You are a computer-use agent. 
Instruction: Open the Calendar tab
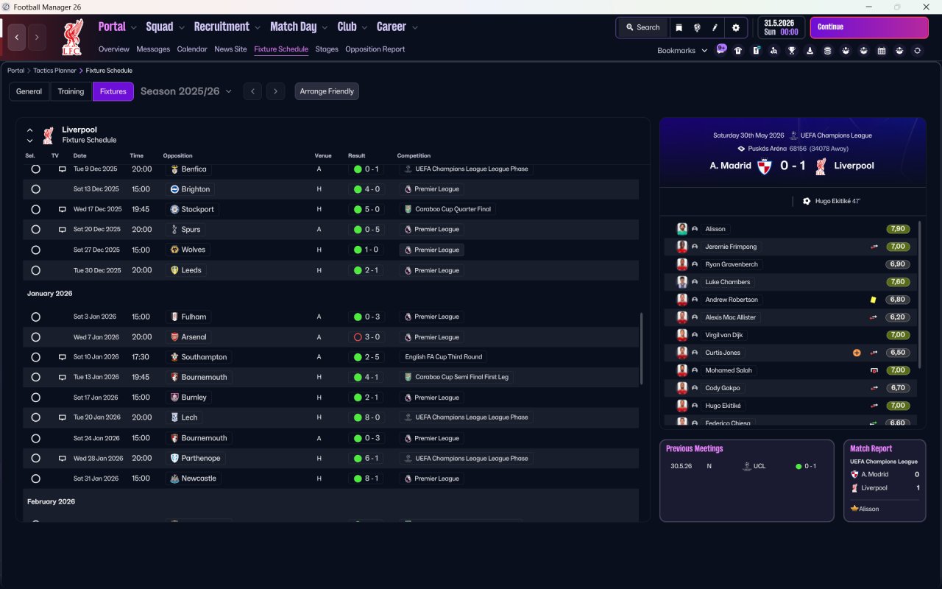pyautogui.click(x=192, y=49)
